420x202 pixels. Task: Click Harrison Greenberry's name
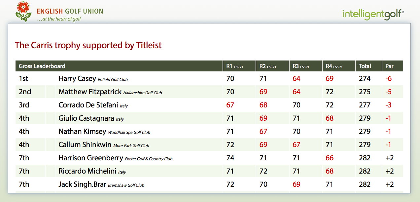pos(90,158)
